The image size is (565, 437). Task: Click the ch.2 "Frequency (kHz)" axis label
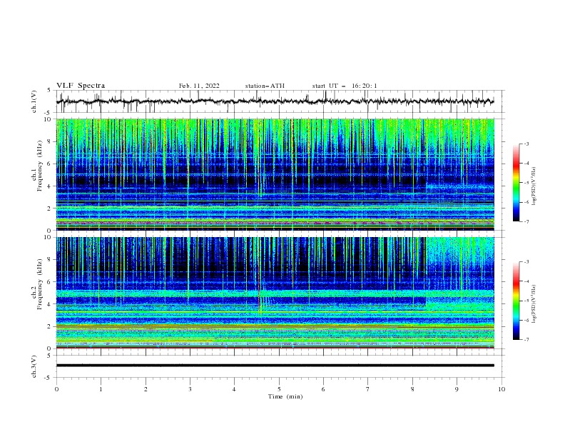click(39, 284)
